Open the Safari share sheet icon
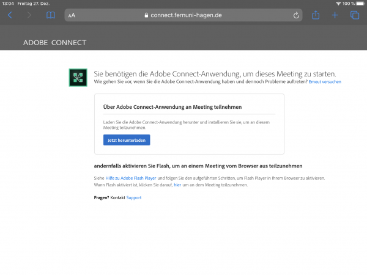This screenshot has height=275, width=367. [x=316, y=15]
